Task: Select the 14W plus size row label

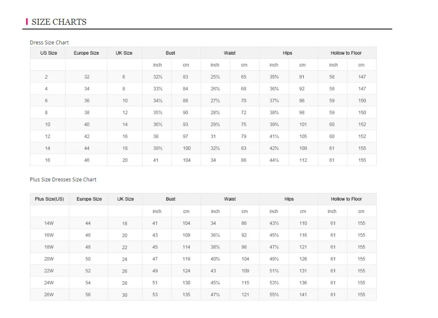Action: coord(49,223)
